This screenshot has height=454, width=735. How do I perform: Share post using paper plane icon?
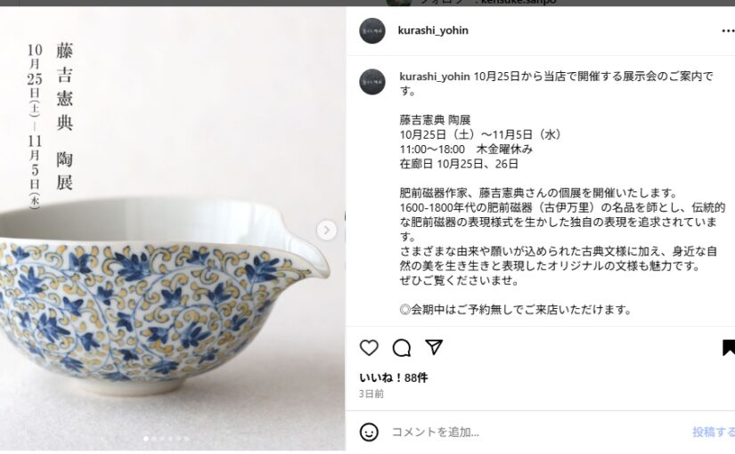(x=434, y=346)
